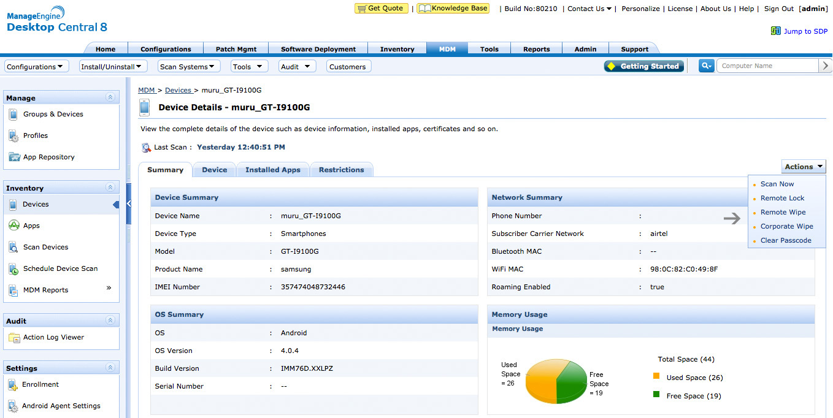Screen dimensions: 833x418
Task: Click the Devices icon under Inventory
Action: point(13,205)
